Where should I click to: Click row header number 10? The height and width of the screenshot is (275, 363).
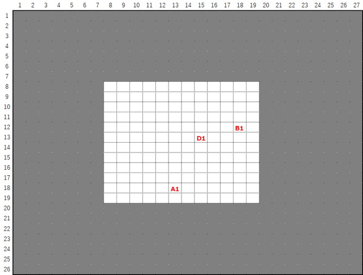(x=7, y=107)
